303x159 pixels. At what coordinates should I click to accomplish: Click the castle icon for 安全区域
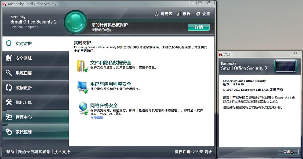tap(9, 58)
